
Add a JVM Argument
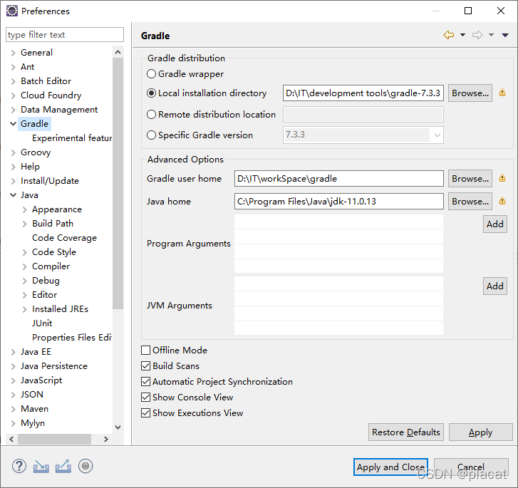[495, 286]
